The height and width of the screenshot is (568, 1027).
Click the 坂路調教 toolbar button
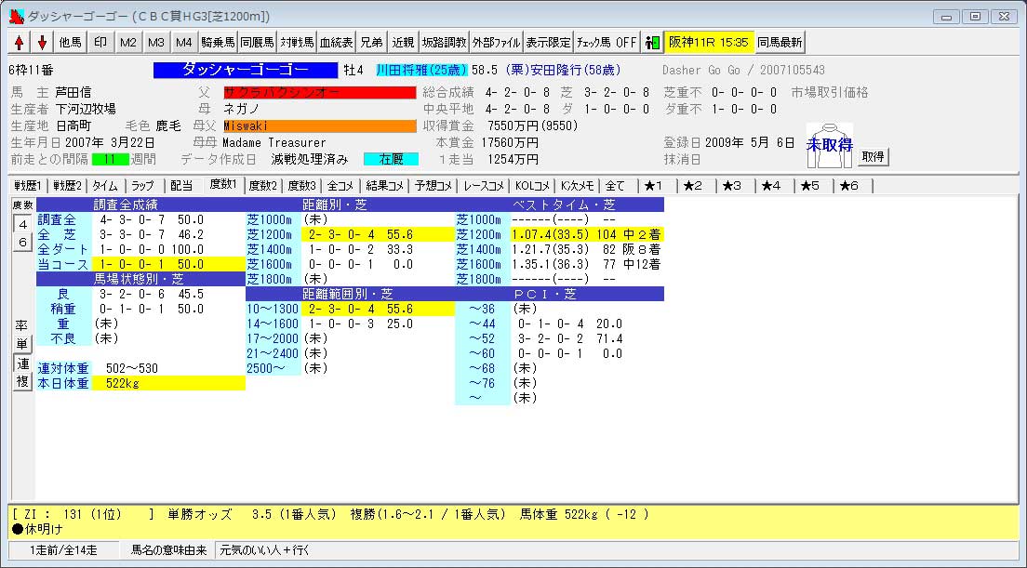pyautogui.click(x=444, y=43)
